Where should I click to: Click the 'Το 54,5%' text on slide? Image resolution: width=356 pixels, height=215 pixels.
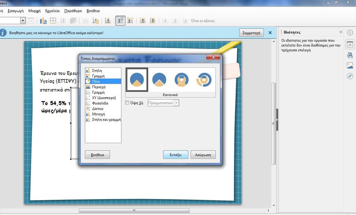pyautogui.click(x=54, y=103)
